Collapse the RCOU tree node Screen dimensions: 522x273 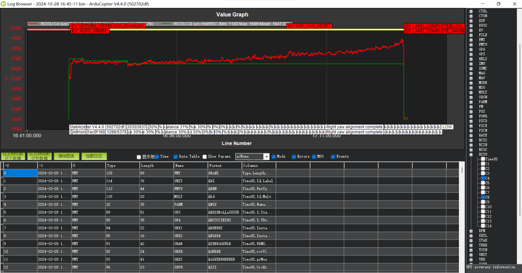pos(471,155)
